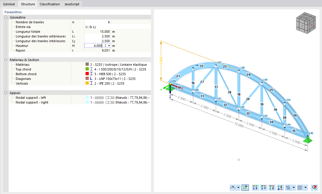Open the dimension display options dropdown arrow

tap(238, 187)
